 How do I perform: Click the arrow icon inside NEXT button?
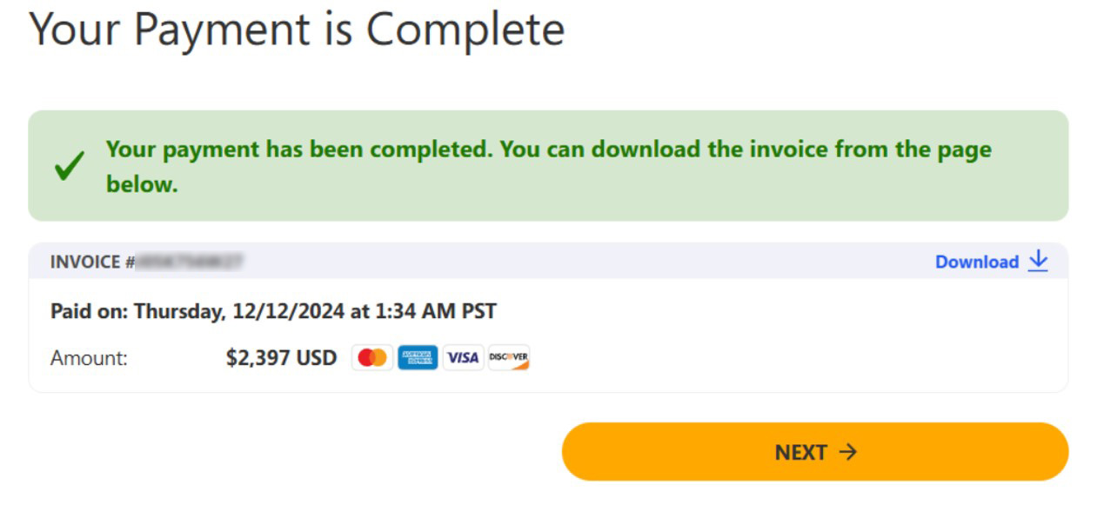point(847,452)
